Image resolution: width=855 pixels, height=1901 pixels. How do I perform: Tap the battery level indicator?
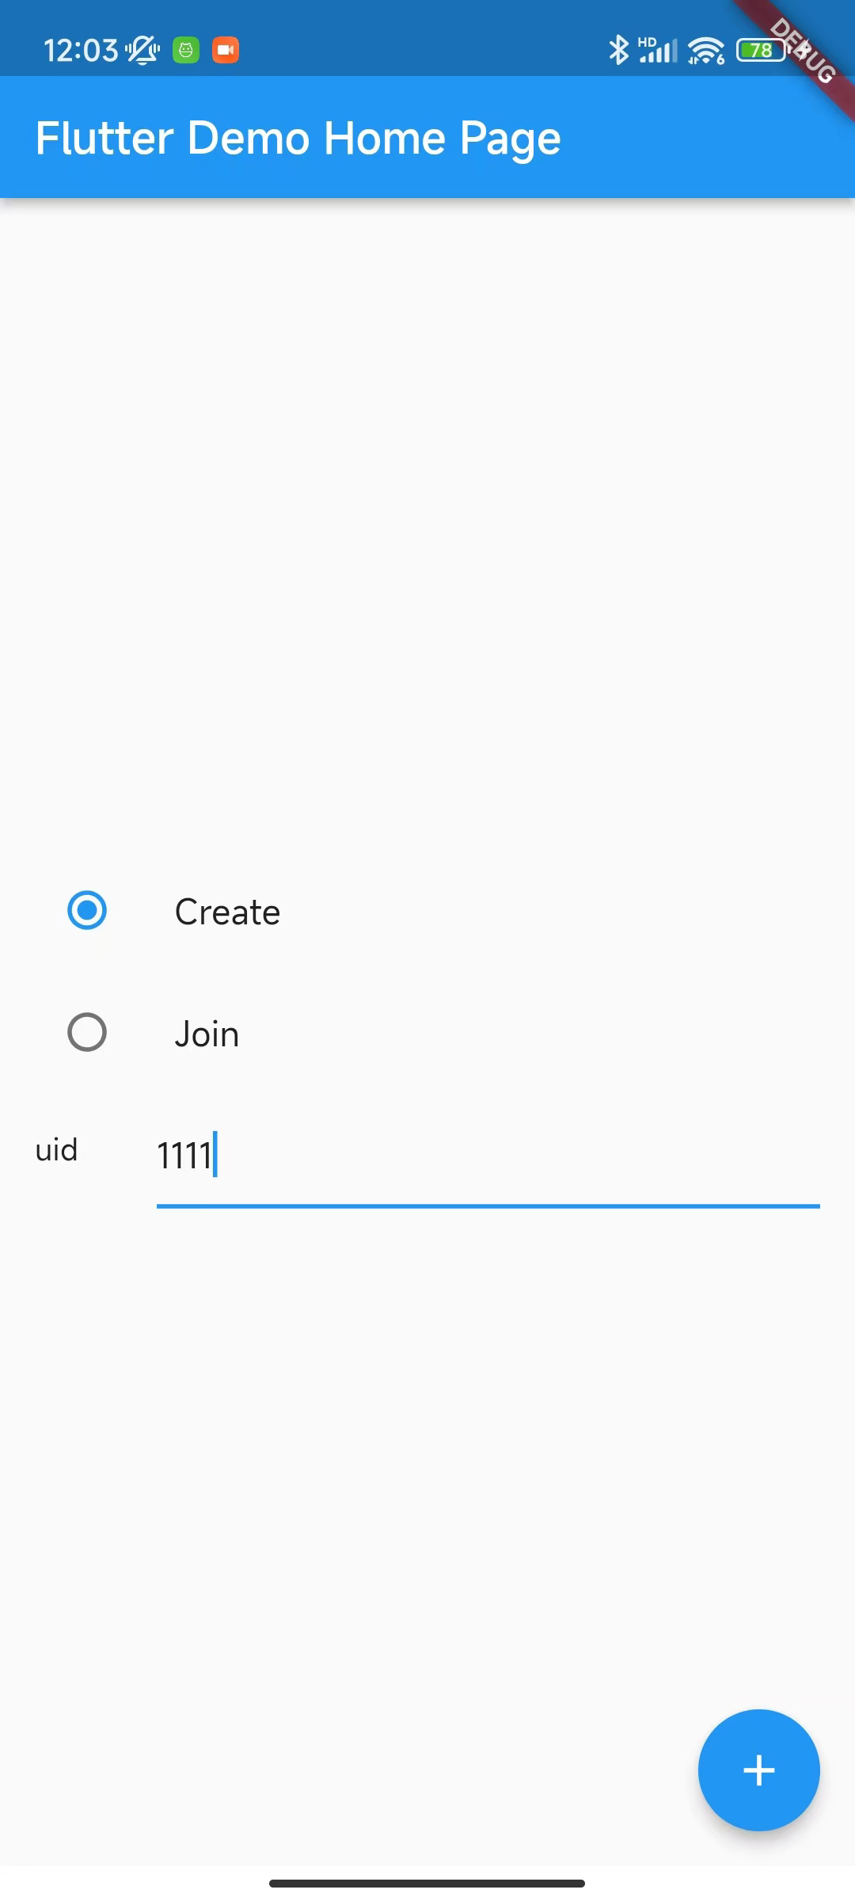(762, 50)
